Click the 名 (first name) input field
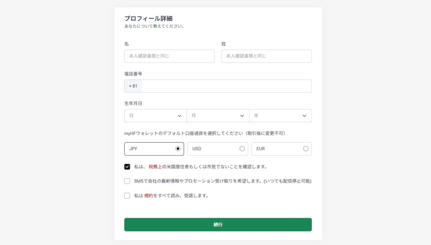 (x=169, y=56)
